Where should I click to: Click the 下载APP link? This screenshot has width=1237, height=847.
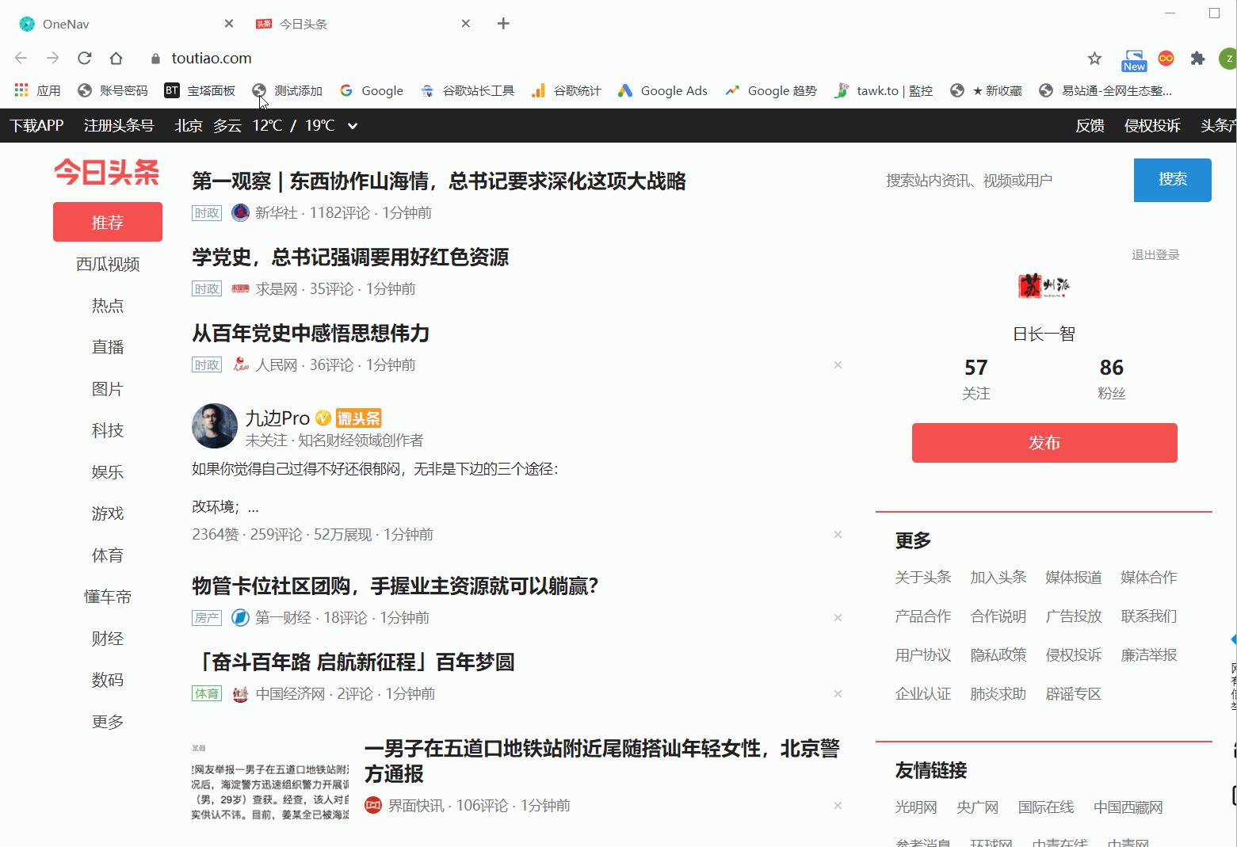coord(36,125)
